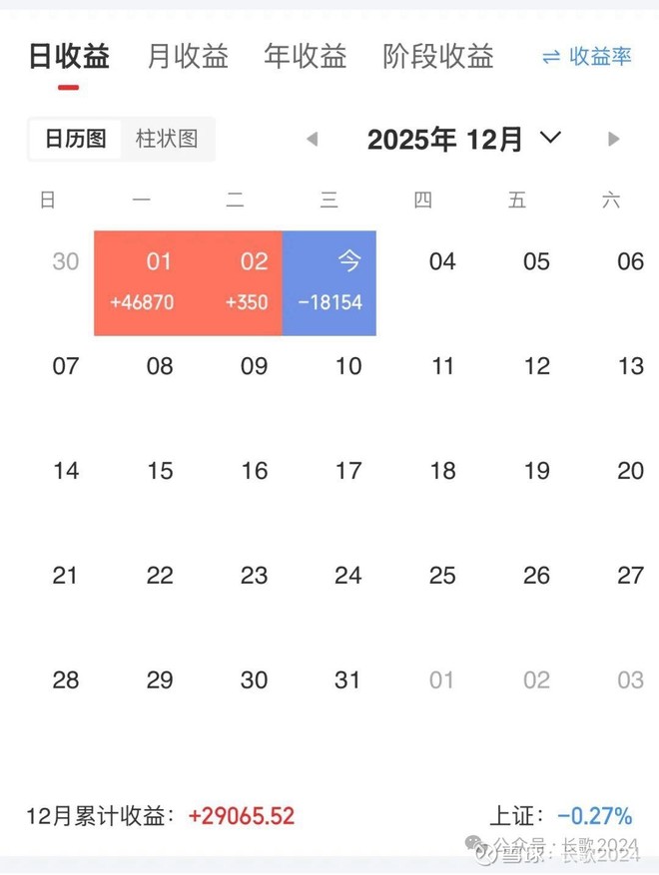
Task: Toggle the 收益率 yield rate switch
Action: 587,57
